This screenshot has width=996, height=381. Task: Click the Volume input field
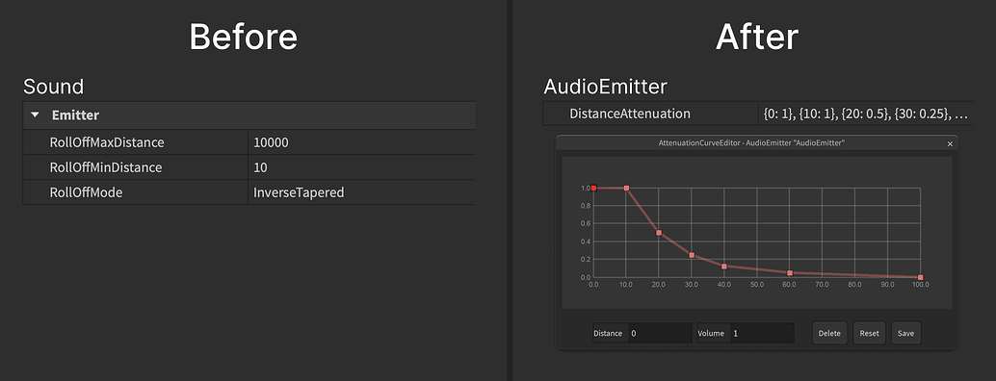coord(762,333)
